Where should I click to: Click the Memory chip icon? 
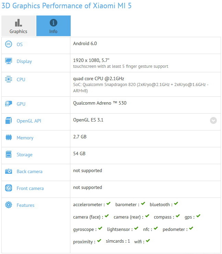[9, 137]
